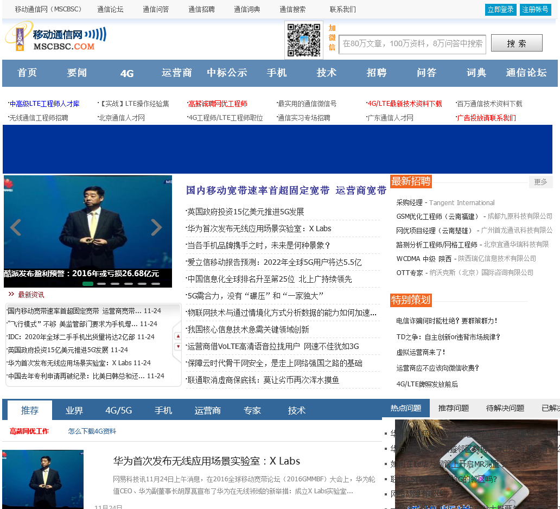
Task: Click 通信搜索 in top utility bar
Action: tap(292, 10)
